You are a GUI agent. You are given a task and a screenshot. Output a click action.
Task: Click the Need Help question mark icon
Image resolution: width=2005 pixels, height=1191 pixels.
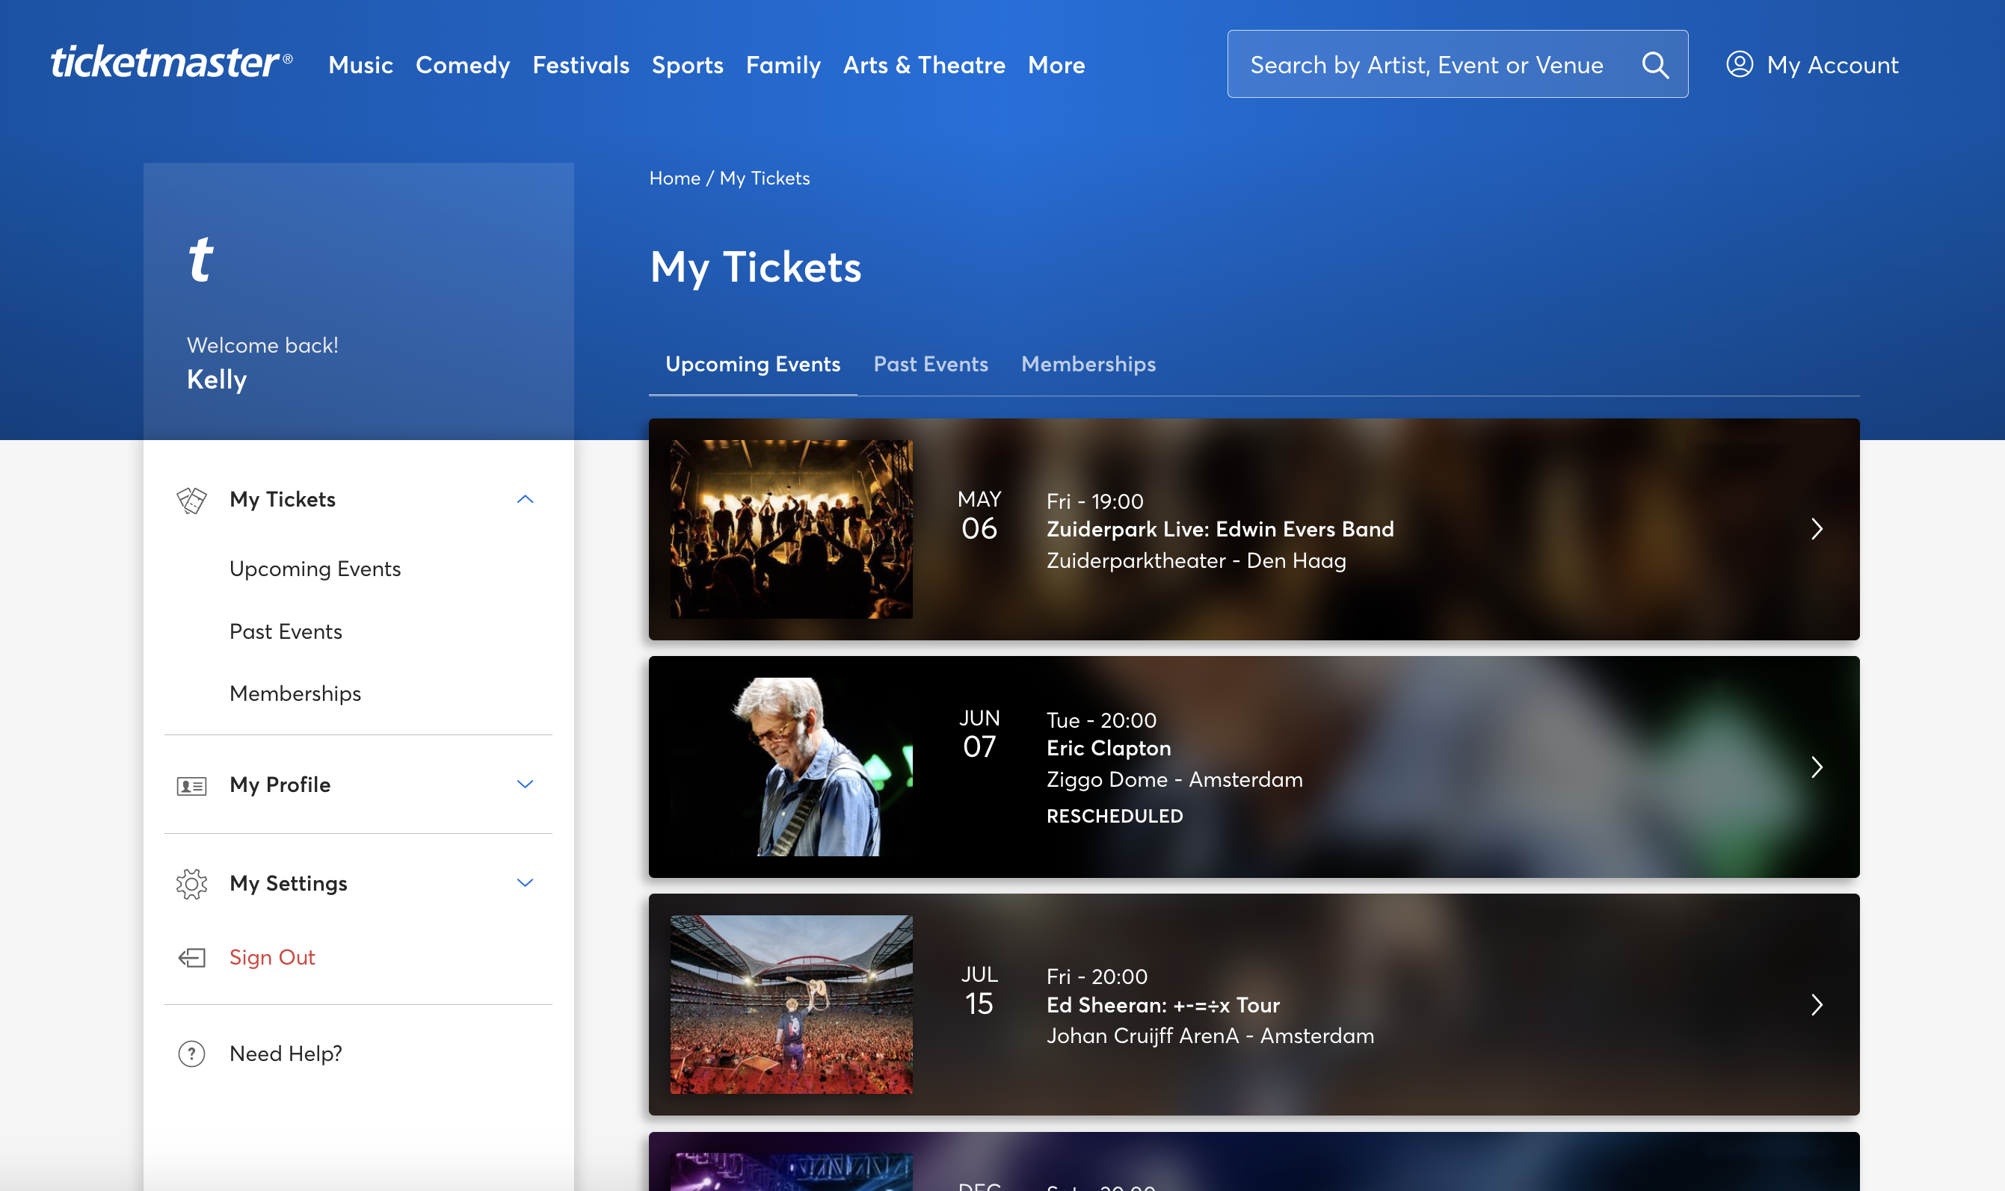tap(191, 1054)
